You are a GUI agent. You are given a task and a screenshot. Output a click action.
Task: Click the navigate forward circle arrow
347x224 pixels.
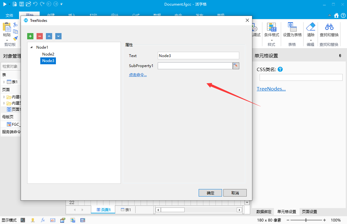(56, 4)
